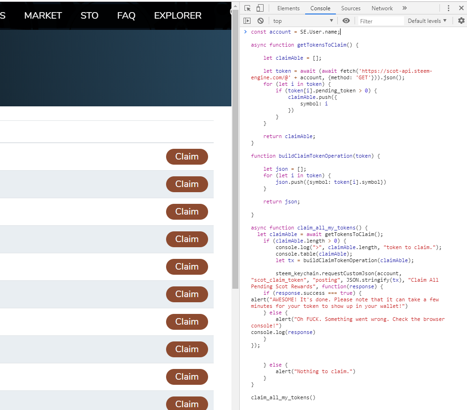Click the page scrollbar up arrow

pyautogui.click(x=235, y=6)
